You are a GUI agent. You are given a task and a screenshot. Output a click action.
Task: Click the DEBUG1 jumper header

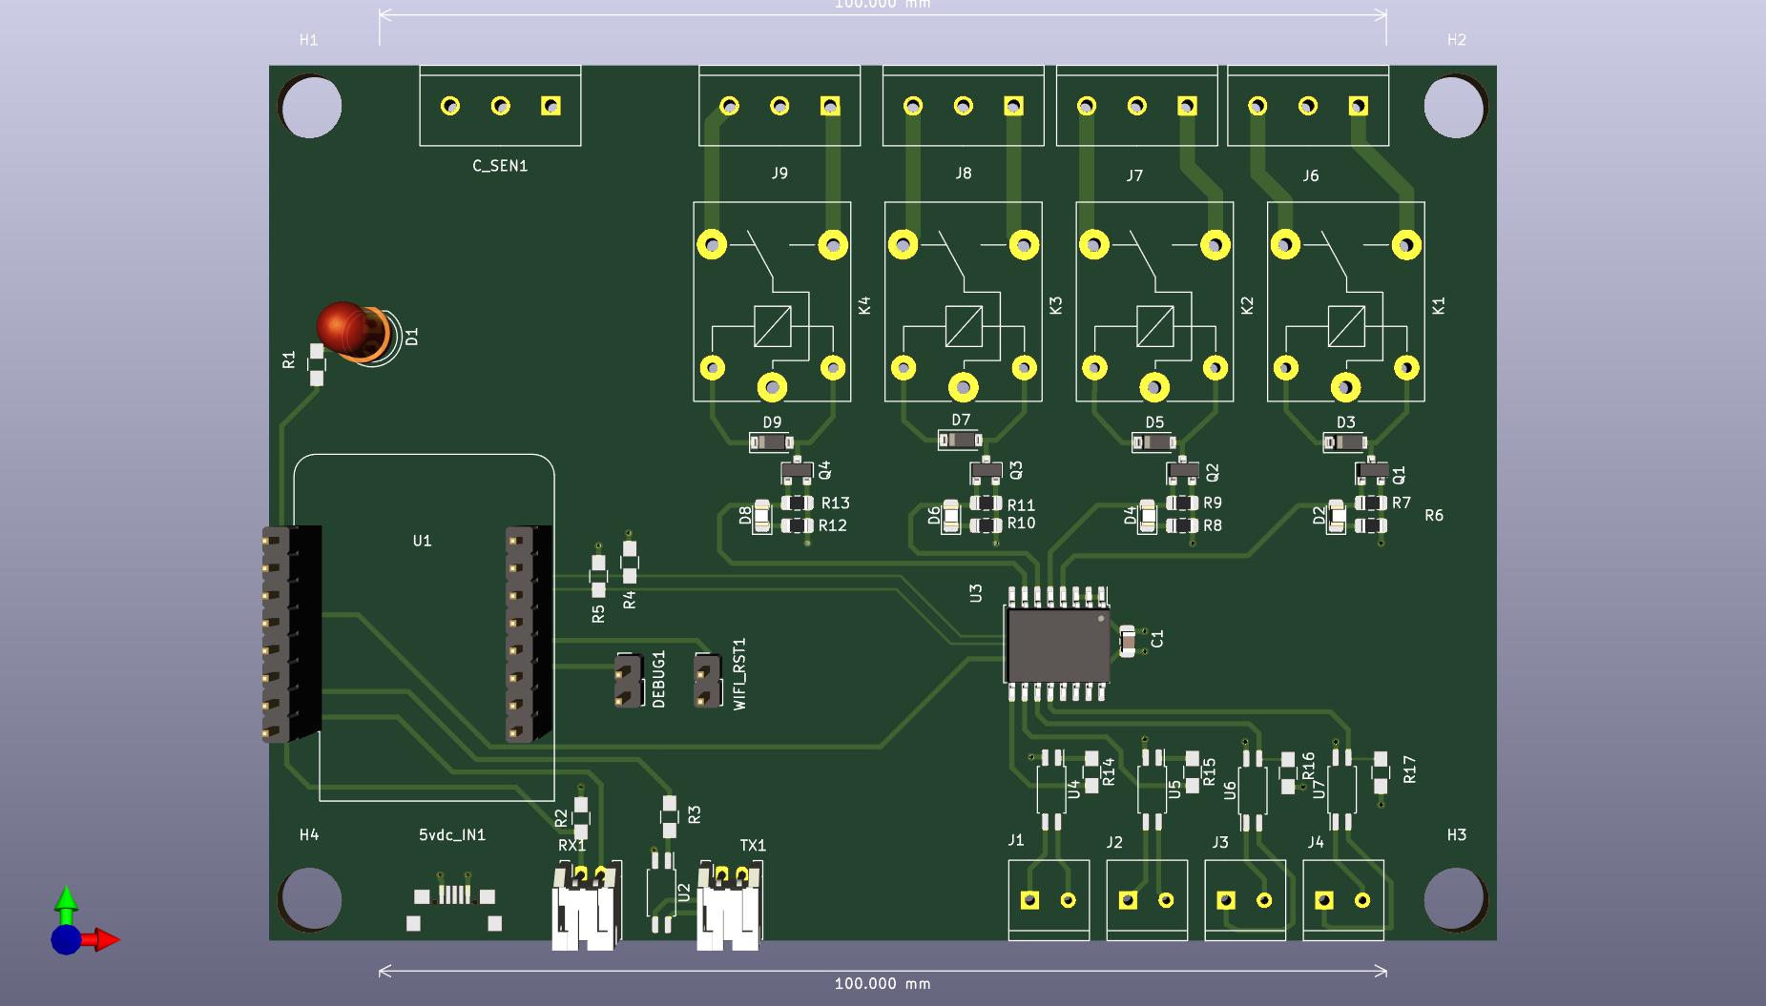coord(628,681)
